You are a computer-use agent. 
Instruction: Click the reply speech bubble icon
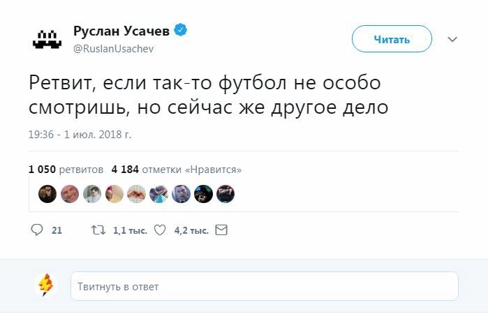pyautogui.click(x=37, y=230)
